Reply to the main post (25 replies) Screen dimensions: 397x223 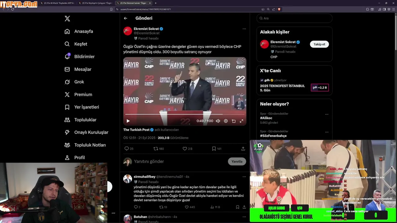[x=129, y=149]
